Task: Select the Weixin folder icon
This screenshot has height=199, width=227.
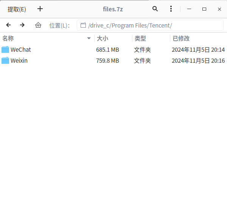Action: (5, 60)
